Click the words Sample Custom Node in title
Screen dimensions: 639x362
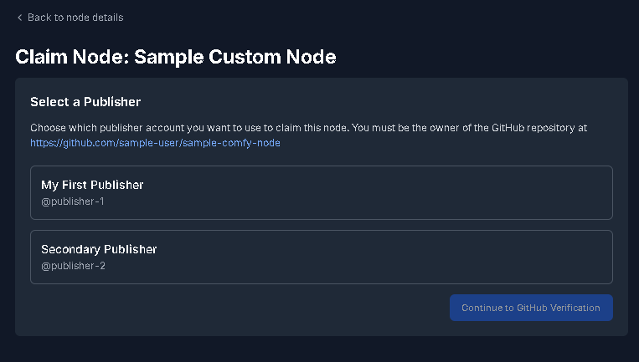[x=235, y=57]
